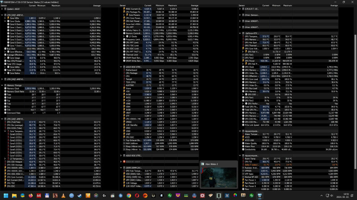Click the thermometer icon beside Room Temp

click(243, 159)
